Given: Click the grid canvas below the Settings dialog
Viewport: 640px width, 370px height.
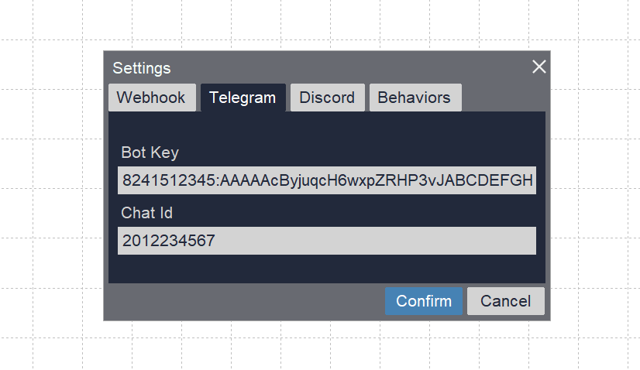Looking at the screenshot, I should coord(326,345).
